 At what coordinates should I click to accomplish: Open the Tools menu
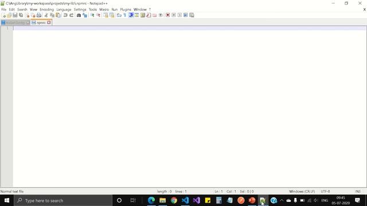pyautogui.click(x=93, y=10)
